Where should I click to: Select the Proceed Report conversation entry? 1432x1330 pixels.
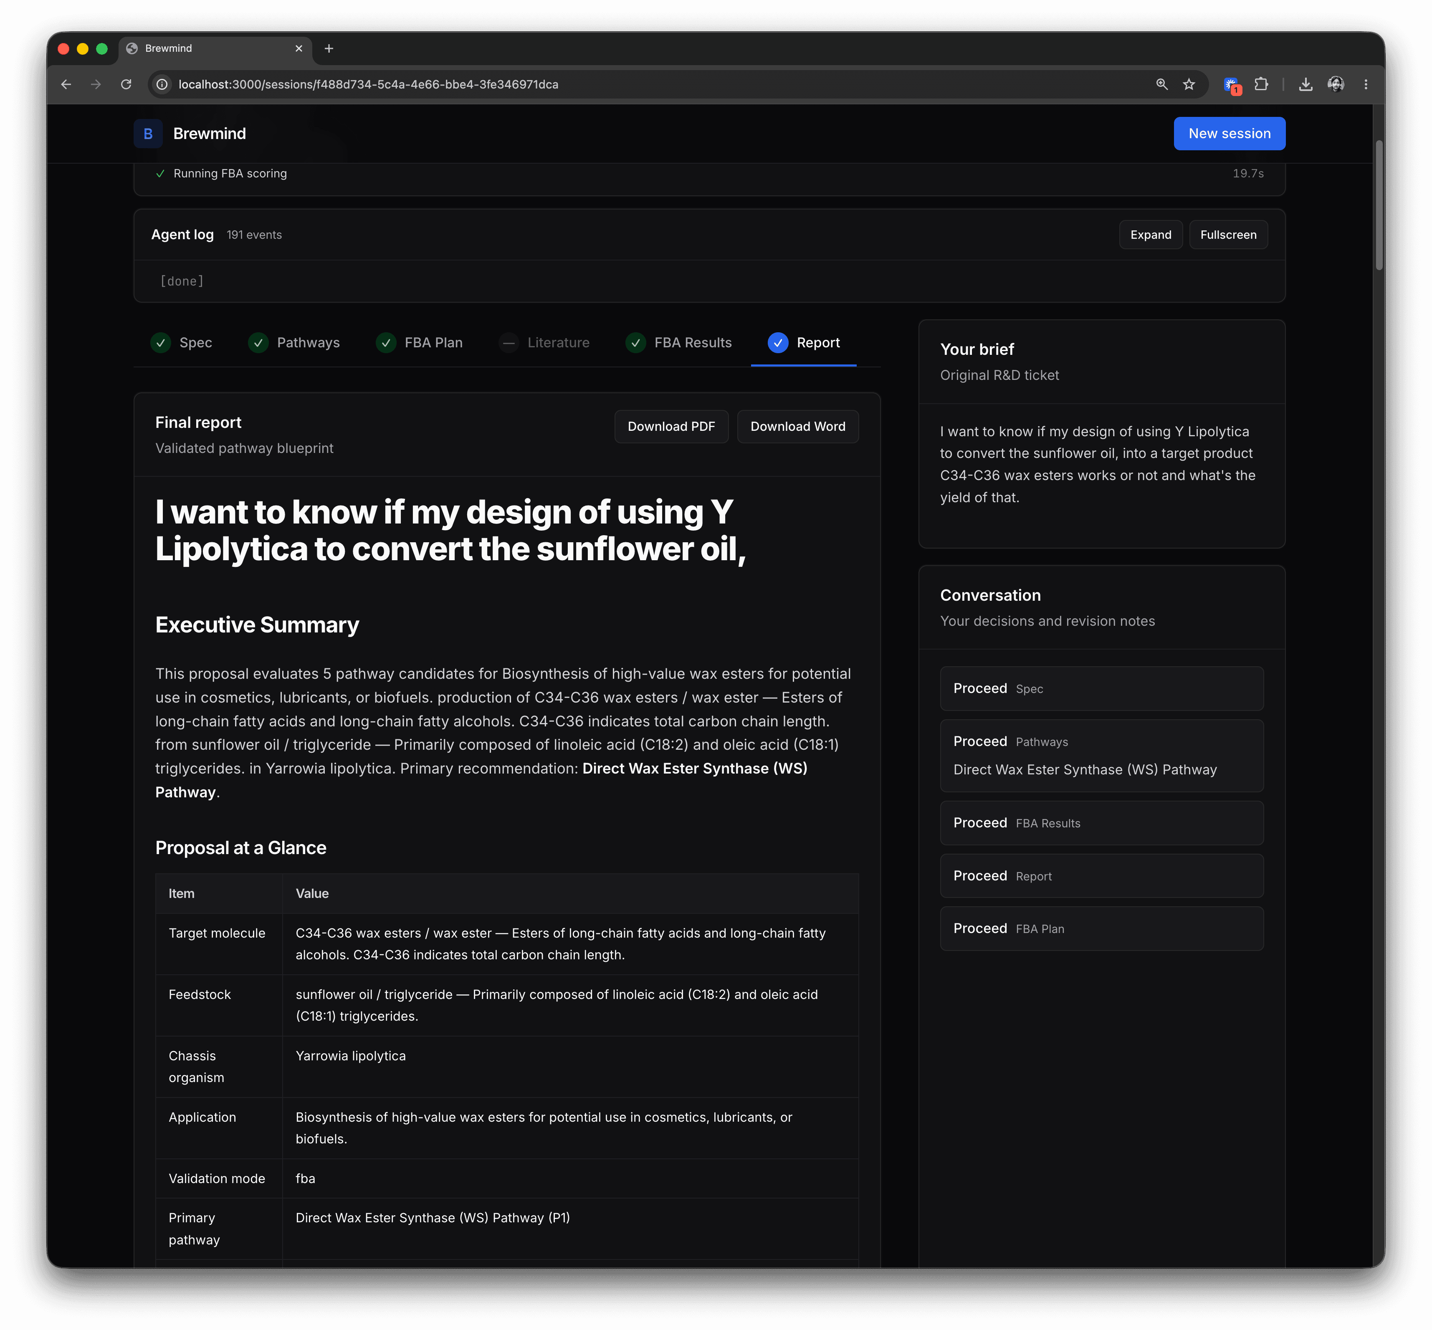[1101, 876]
